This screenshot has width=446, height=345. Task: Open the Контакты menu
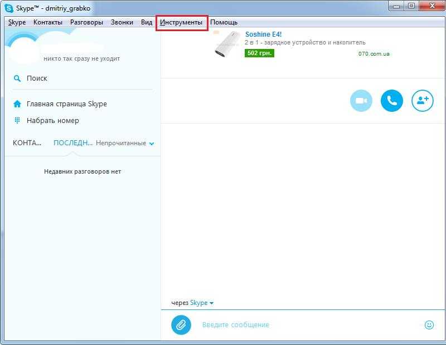[48, 22]
